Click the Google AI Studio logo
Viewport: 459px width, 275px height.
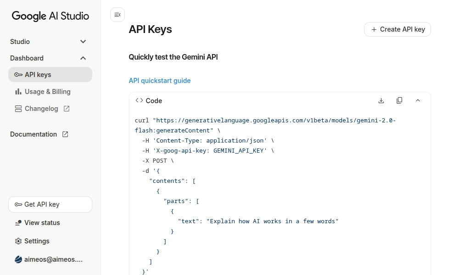point(50,16)
